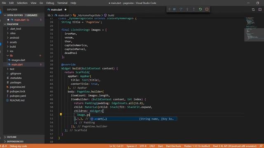264x148 pixels.
Task: Click errors and warnings count in status bar
Action: tap(4, 146)
